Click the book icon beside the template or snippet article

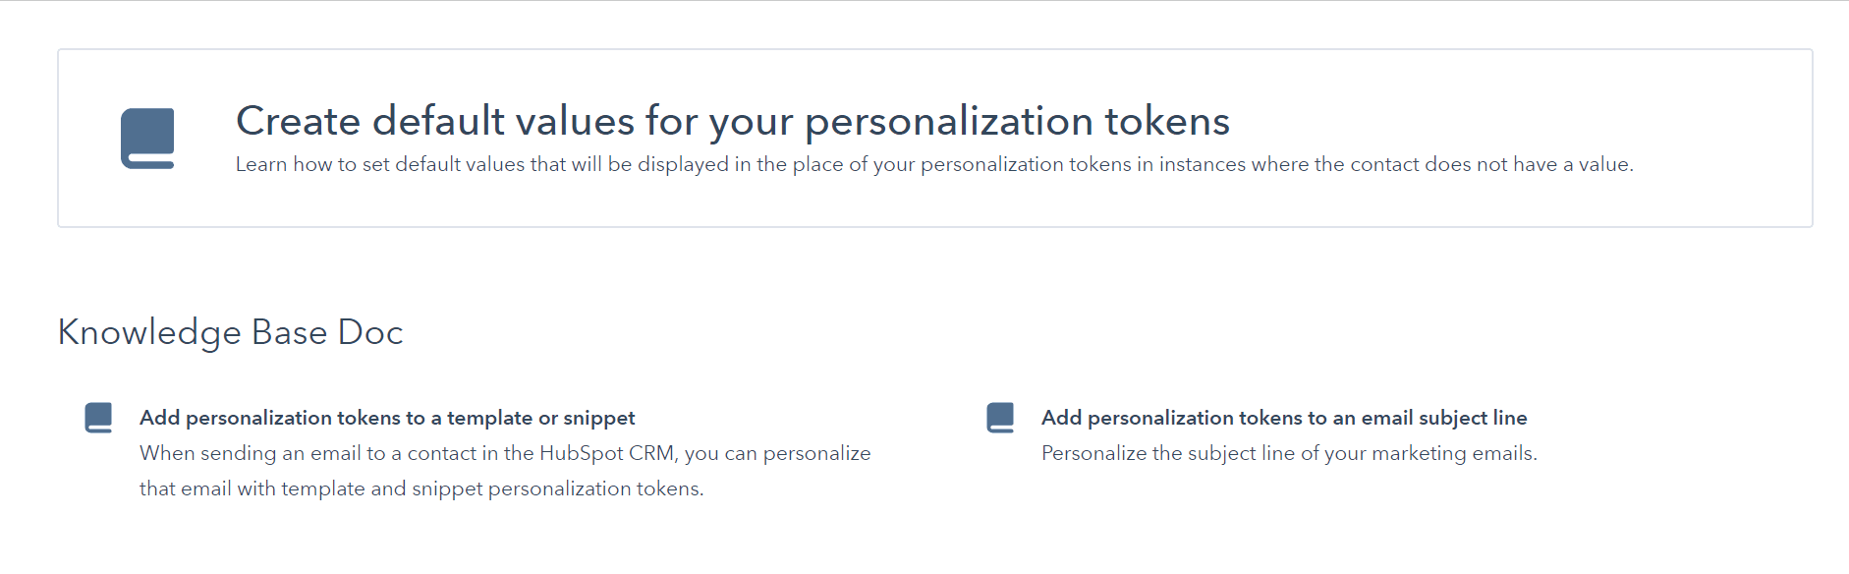tap(98, 418)
